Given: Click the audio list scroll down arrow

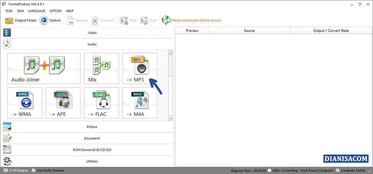Looking at the screenshot, I should pos(171,118).
